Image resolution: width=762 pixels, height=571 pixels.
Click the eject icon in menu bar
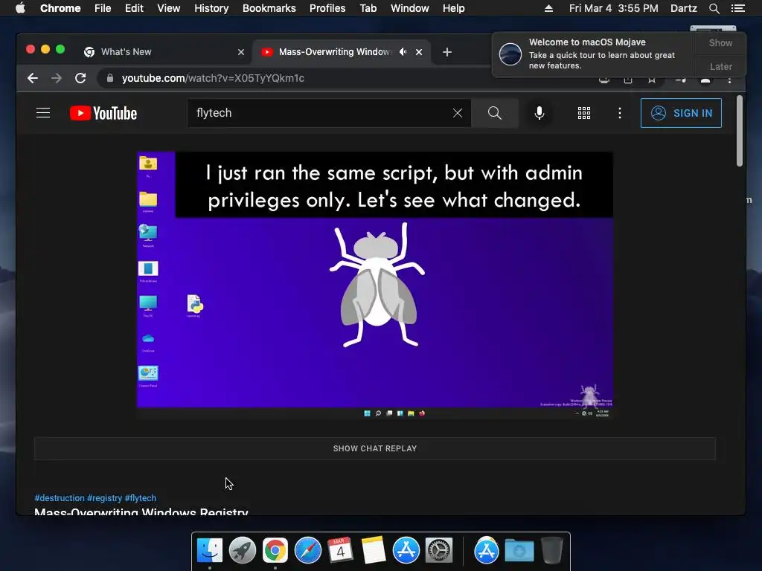tap(548, 8)
